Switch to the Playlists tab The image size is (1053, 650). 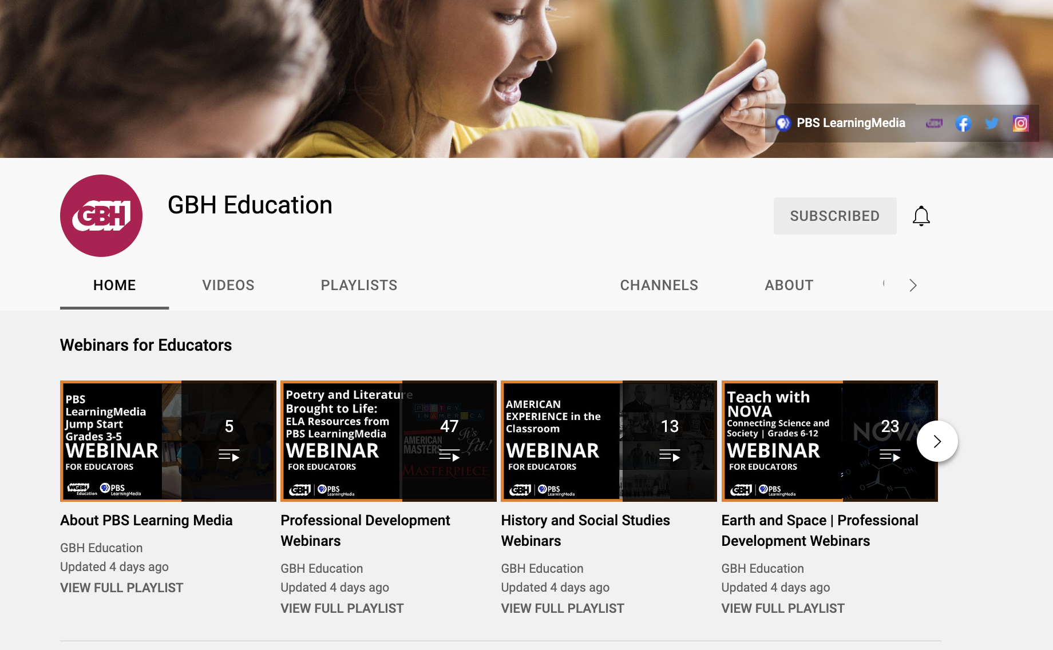[x=359, y=285]
